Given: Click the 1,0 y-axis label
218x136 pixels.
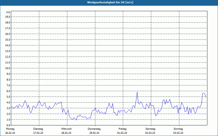Looking at the screenshot, I should pos(8,120).
